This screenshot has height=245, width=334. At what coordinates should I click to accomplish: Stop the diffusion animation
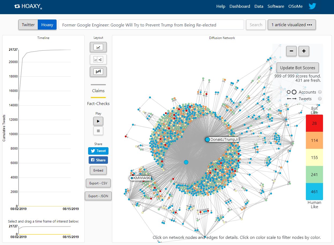tap(98, 131)
